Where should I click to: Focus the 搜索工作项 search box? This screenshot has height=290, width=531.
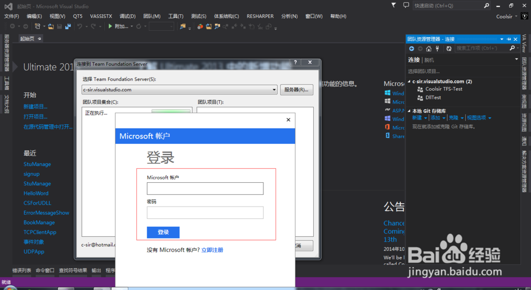pos(481,48)
